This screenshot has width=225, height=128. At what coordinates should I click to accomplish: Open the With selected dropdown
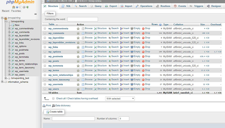[x=120, y=99]
